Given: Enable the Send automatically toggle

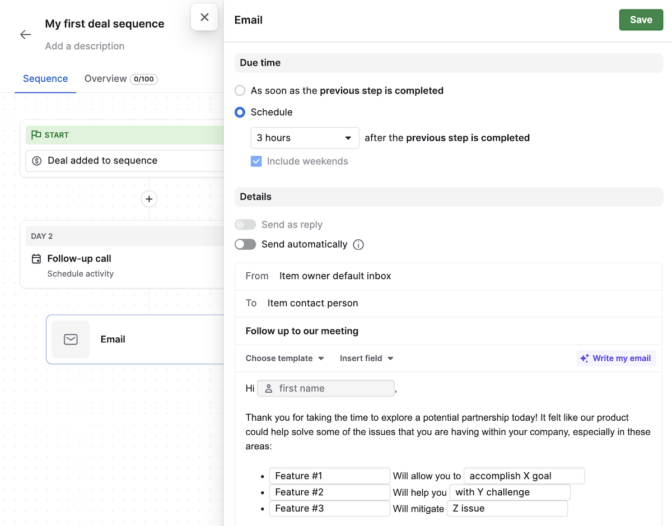Looking at the screenshot, I should (x=245, y=244).
